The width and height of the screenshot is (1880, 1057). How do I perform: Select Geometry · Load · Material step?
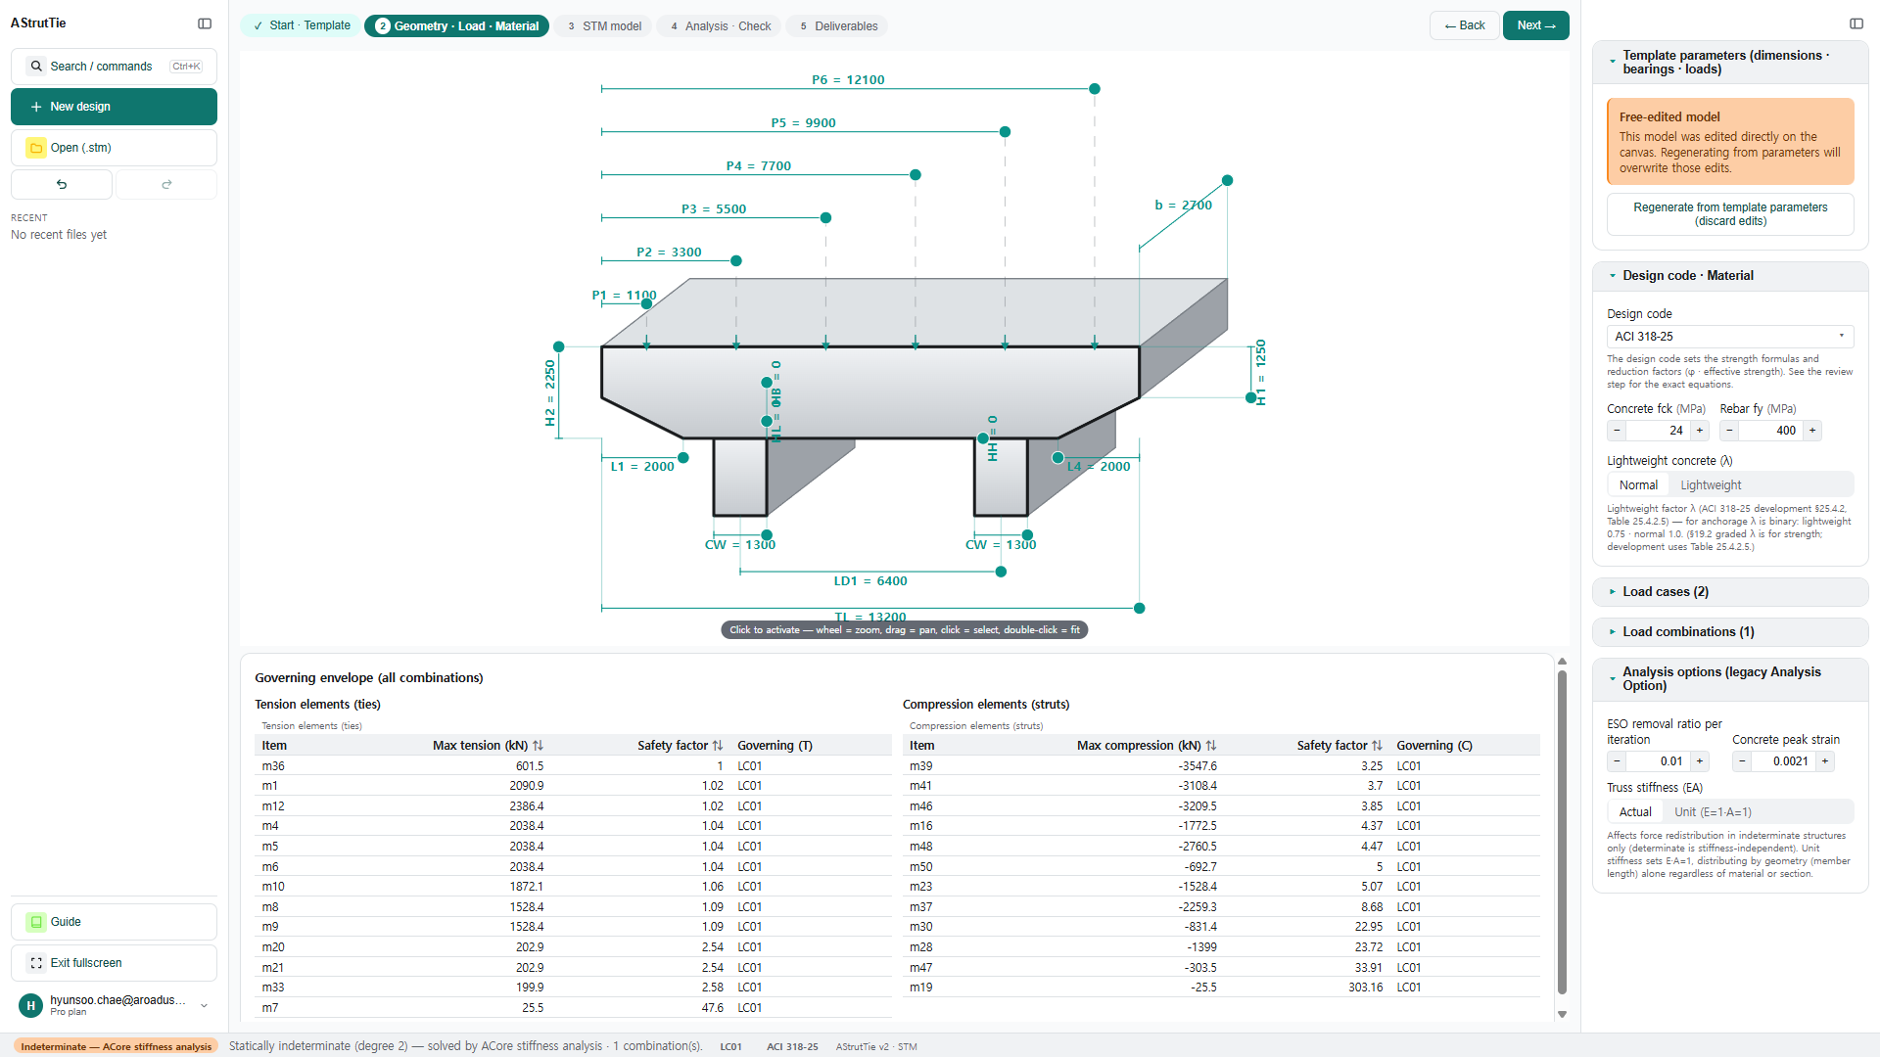[x=457, y=26]
